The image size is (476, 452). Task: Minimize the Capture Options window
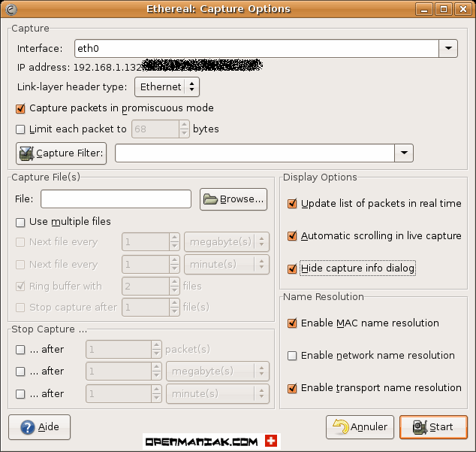pos(424,9)
